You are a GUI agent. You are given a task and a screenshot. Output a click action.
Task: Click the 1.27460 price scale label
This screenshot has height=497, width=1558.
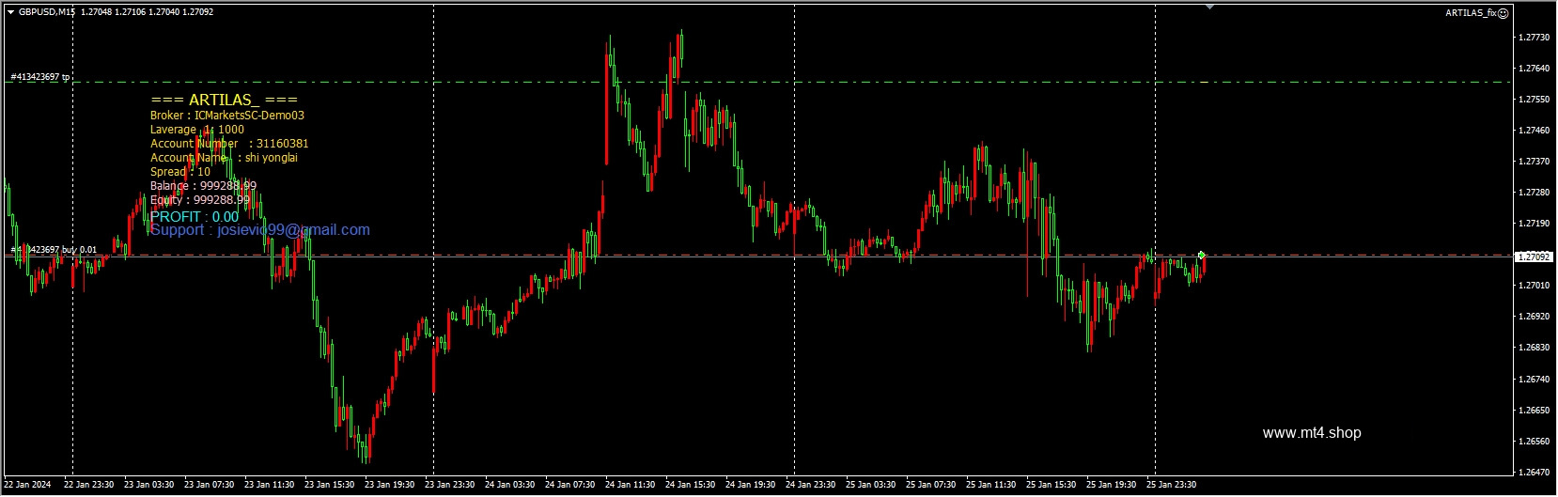[1534, 131]
